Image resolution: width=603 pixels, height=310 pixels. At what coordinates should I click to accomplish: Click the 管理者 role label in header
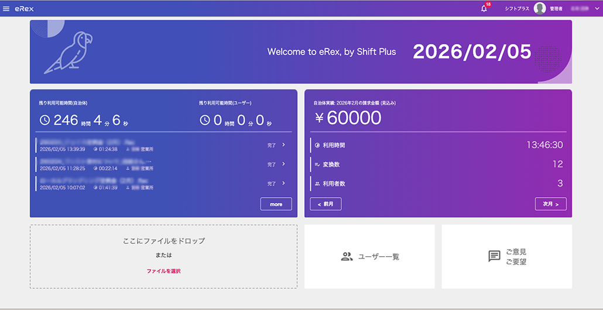556,9
